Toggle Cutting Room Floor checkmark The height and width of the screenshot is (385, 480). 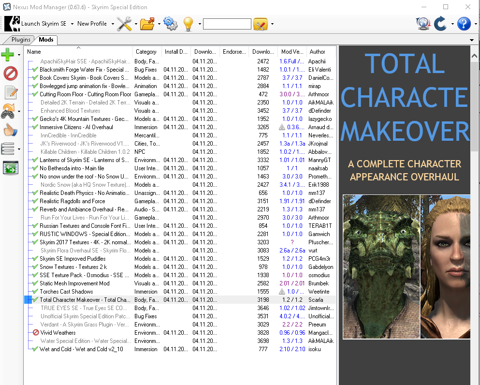[x=35, y=94]
